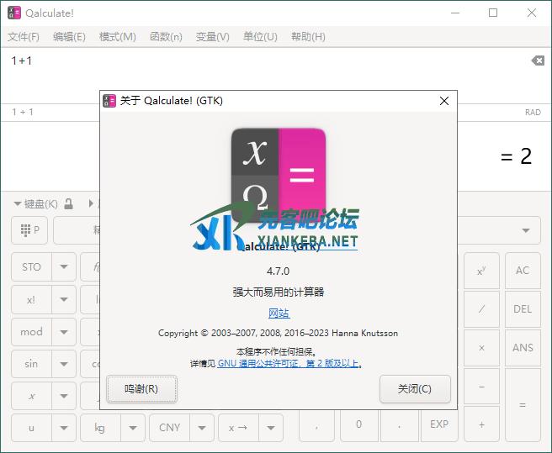Open dropdown arrow next to kg unit
This screenshot has width=552, height=453.
pos(132,427)
